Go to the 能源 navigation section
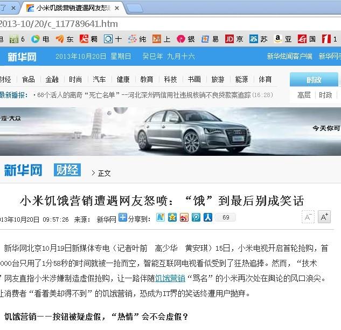The image size is (341, 330). coord(241,79)
